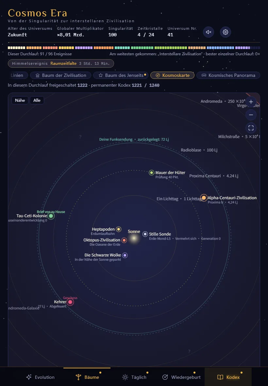The image size is (268, 386).
Task: Click the Radioblase 100 Lj label
Action: click(x=199, y=150)
